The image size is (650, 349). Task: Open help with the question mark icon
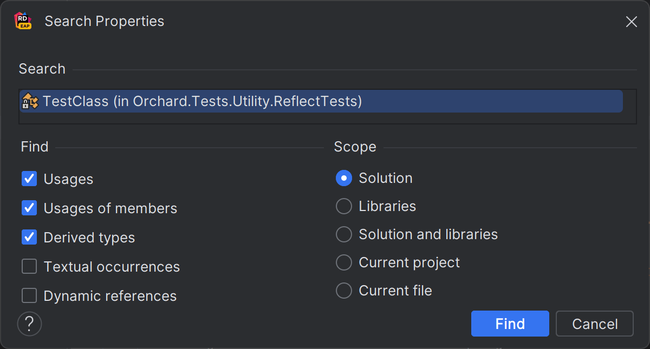(30, 324)
